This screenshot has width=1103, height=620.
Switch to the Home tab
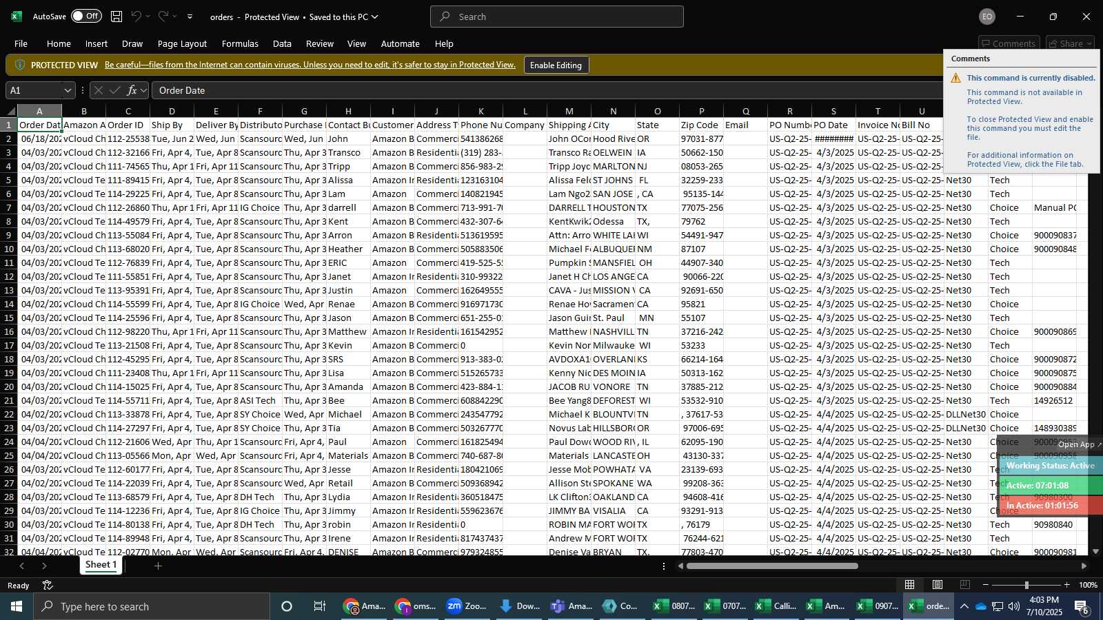(59, 43)
